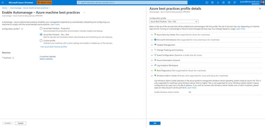Viewport: 265px width, 128px height.
Task: Click the Select machines link
Action: tap(46, 59)
